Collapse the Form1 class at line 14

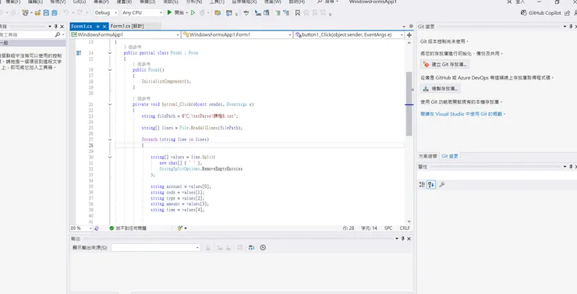coord(110,53)
